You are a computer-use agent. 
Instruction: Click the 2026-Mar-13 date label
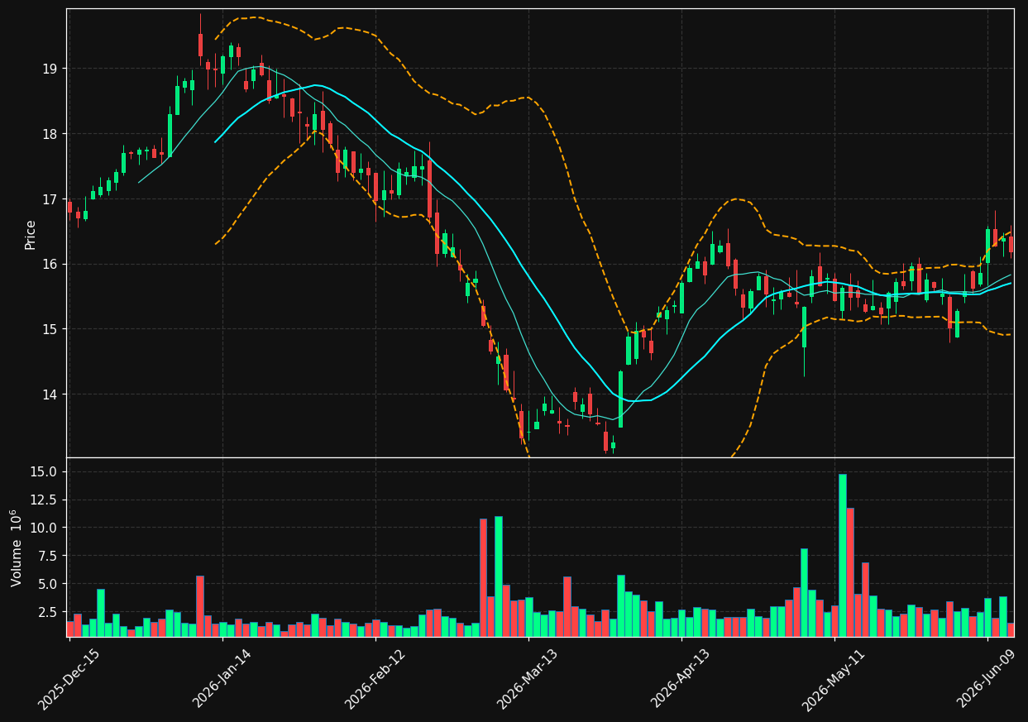click(x=526, y=679)
